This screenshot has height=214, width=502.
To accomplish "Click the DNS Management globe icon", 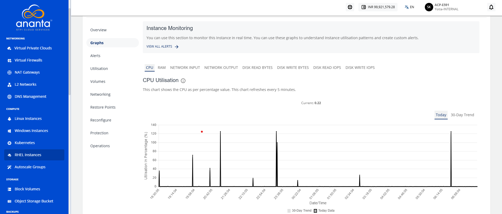I will [x=9, y=96].
